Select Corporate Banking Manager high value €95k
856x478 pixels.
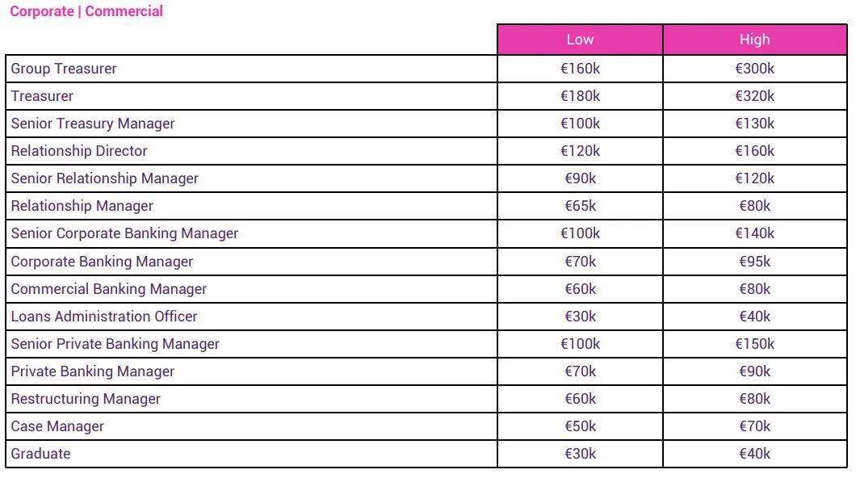point(754,262)
